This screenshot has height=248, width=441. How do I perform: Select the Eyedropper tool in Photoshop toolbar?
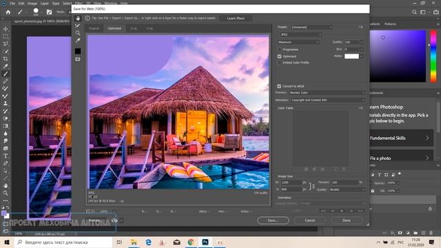[x=6, y=66]
